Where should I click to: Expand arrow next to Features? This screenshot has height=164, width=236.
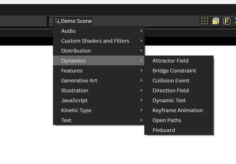(141, 70)
